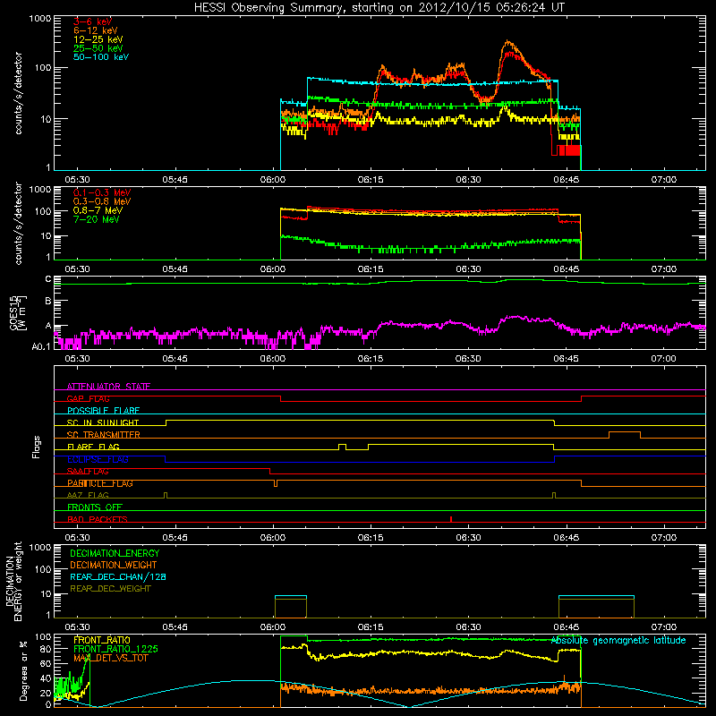Click the PARTICLE_FLAG label
The width and height of the screenshot is (716, 716).
pos(100,483)
